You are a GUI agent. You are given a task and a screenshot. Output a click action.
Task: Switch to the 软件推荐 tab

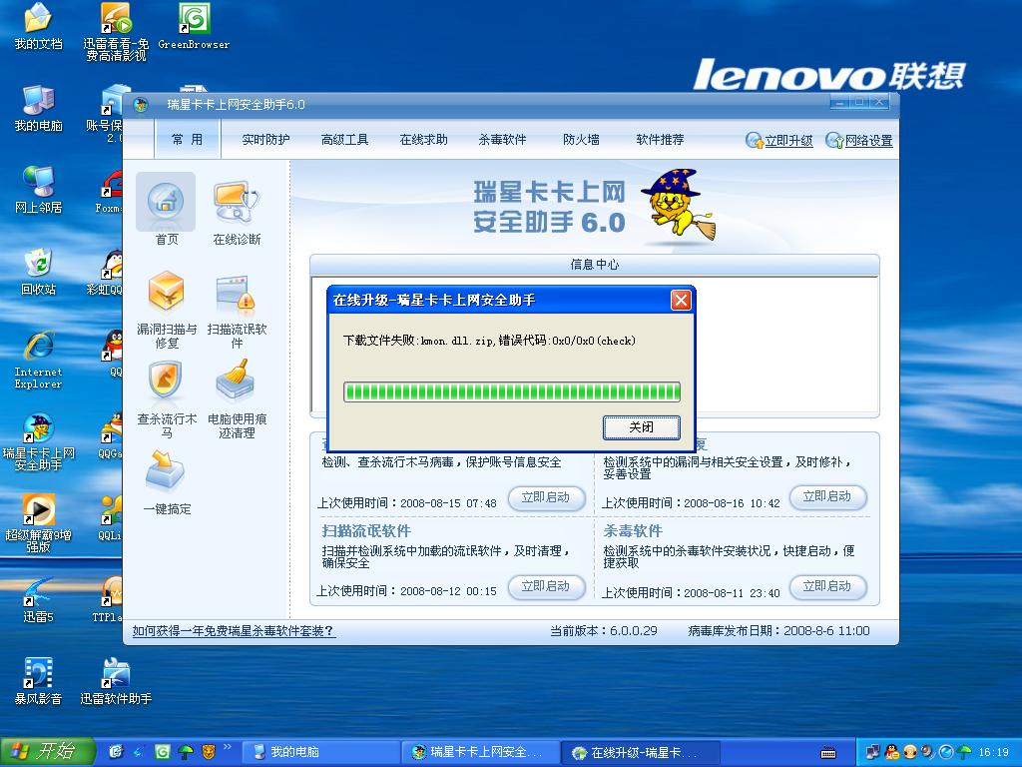coord(660,140)
